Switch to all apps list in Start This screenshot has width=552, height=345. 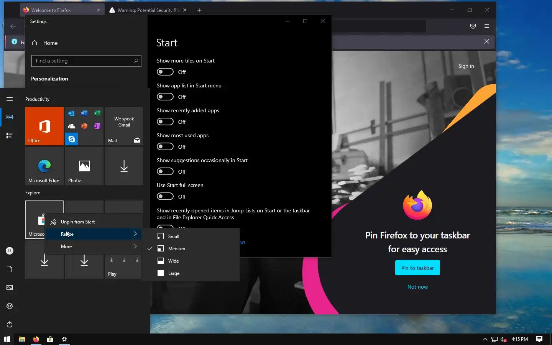10,135
